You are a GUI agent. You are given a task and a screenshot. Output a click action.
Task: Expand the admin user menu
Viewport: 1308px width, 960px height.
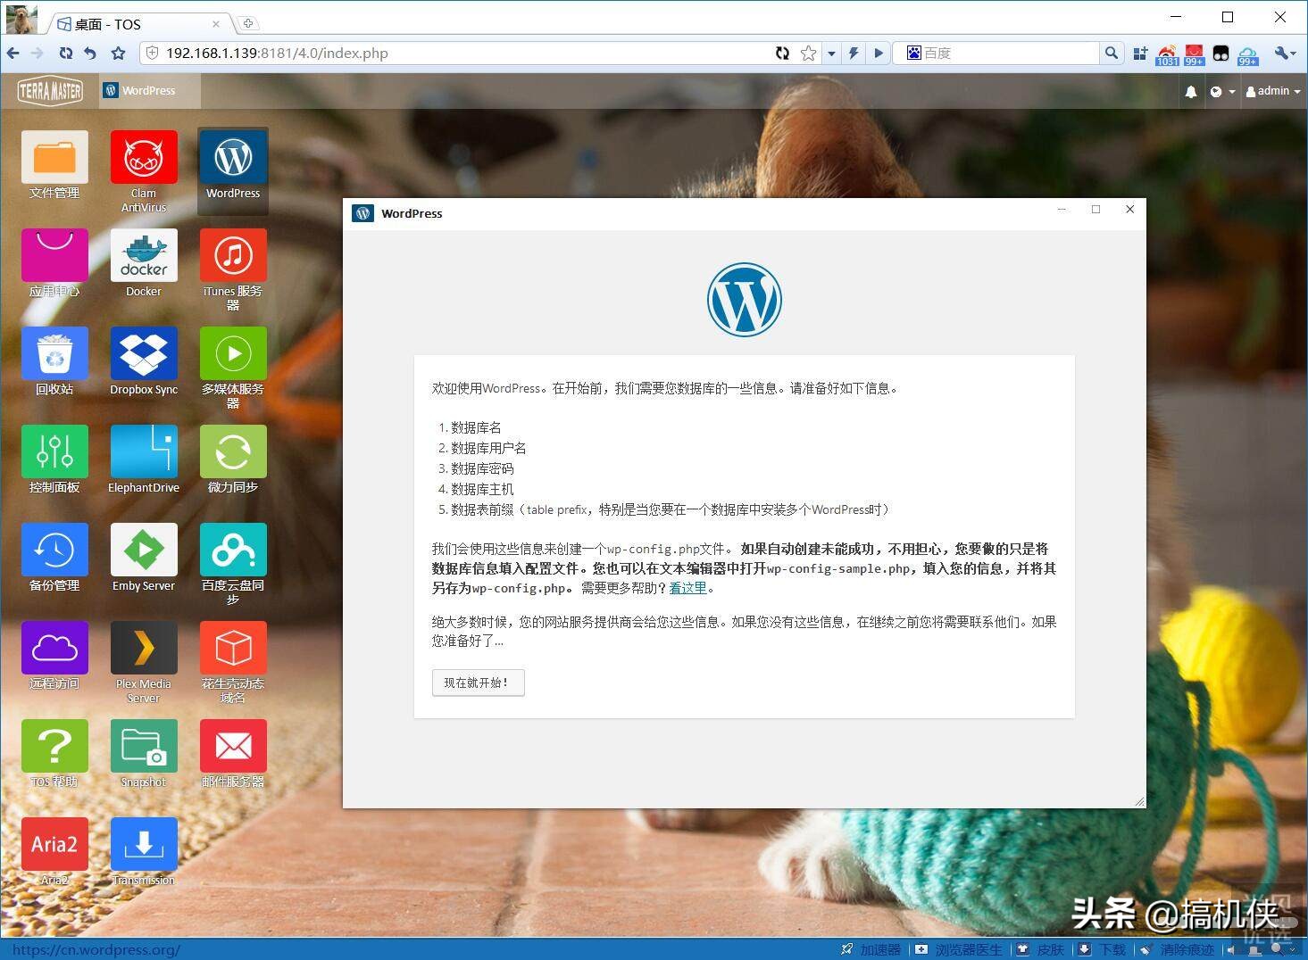pyautogui.click(x=1271, y=90)
